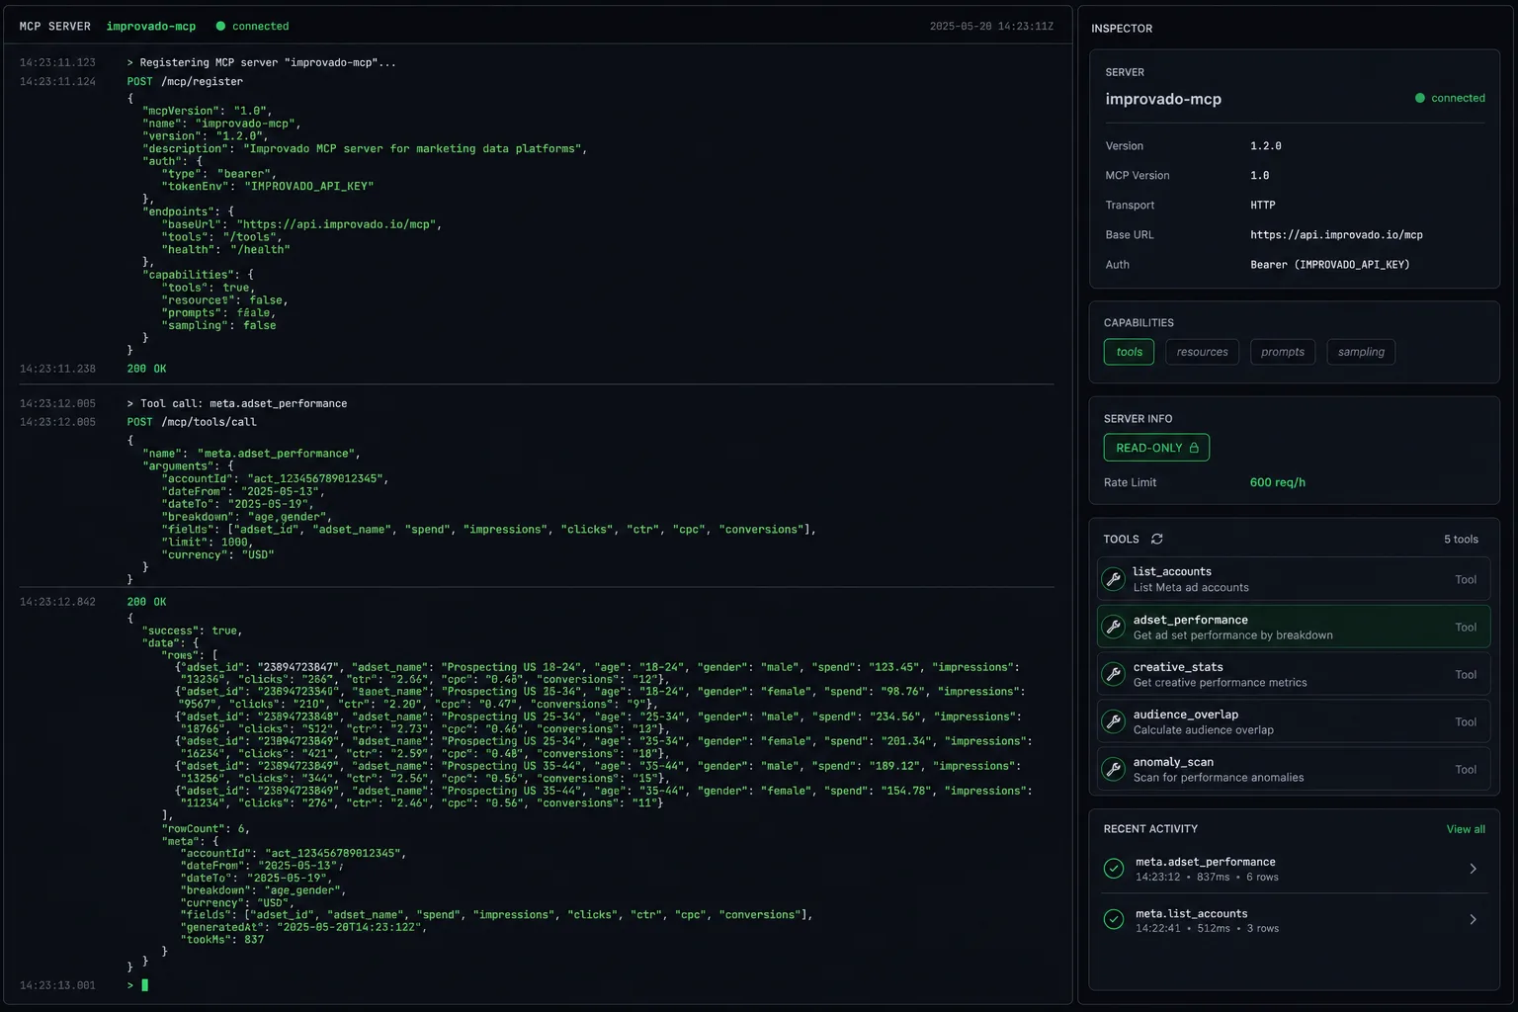This screenshot has width=1518, height=1012.
Task: Click the Registering MCP server log line
Action: [262, 62]
